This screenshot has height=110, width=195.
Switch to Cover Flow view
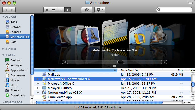pyautogui.click(x=68, y=10)
